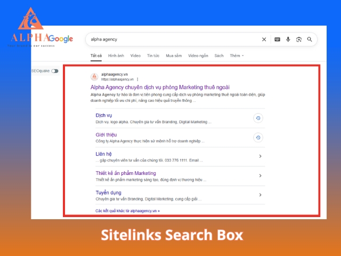Click the alphaagency.vn site name
Viewport: 341px width, 256px height.
pyautogui.click(x=115, y=75)
